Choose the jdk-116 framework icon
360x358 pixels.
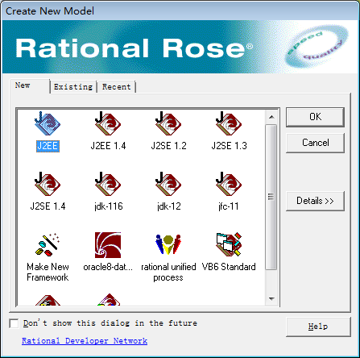point(108,184)
